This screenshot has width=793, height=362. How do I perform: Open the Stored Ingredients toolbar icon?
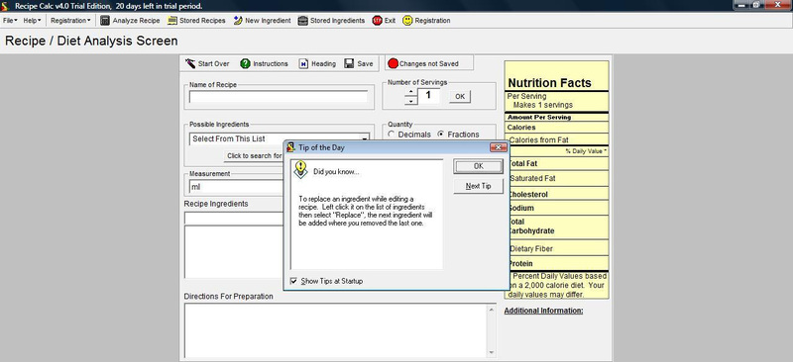(x=302, y=21)
